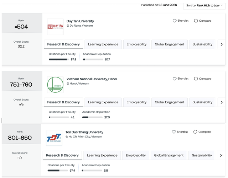Switch to Learning Experience tab for Duy Tan
The height and width of the screenshot is (178, 228).
[x=103, y=44]
